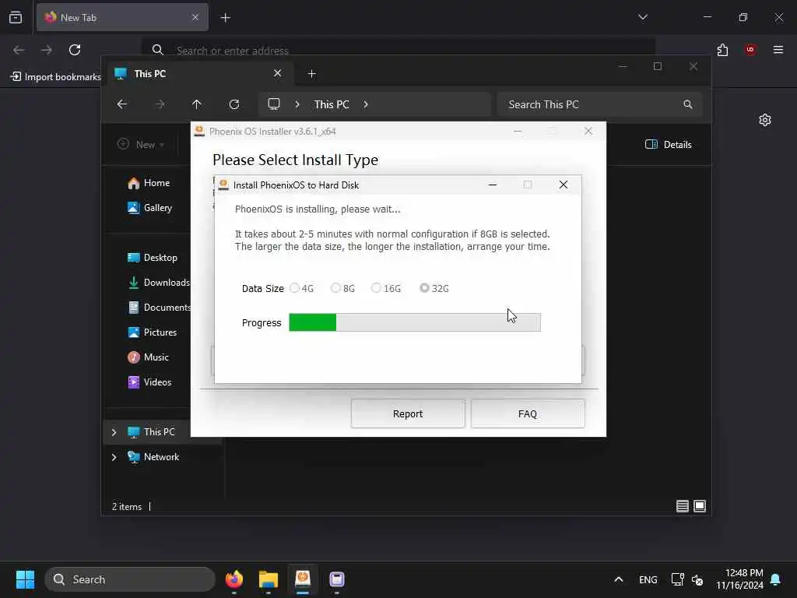Open the uBlock Origin extension icon
Viewport: 797px width, 598px height.
(750, 50)
